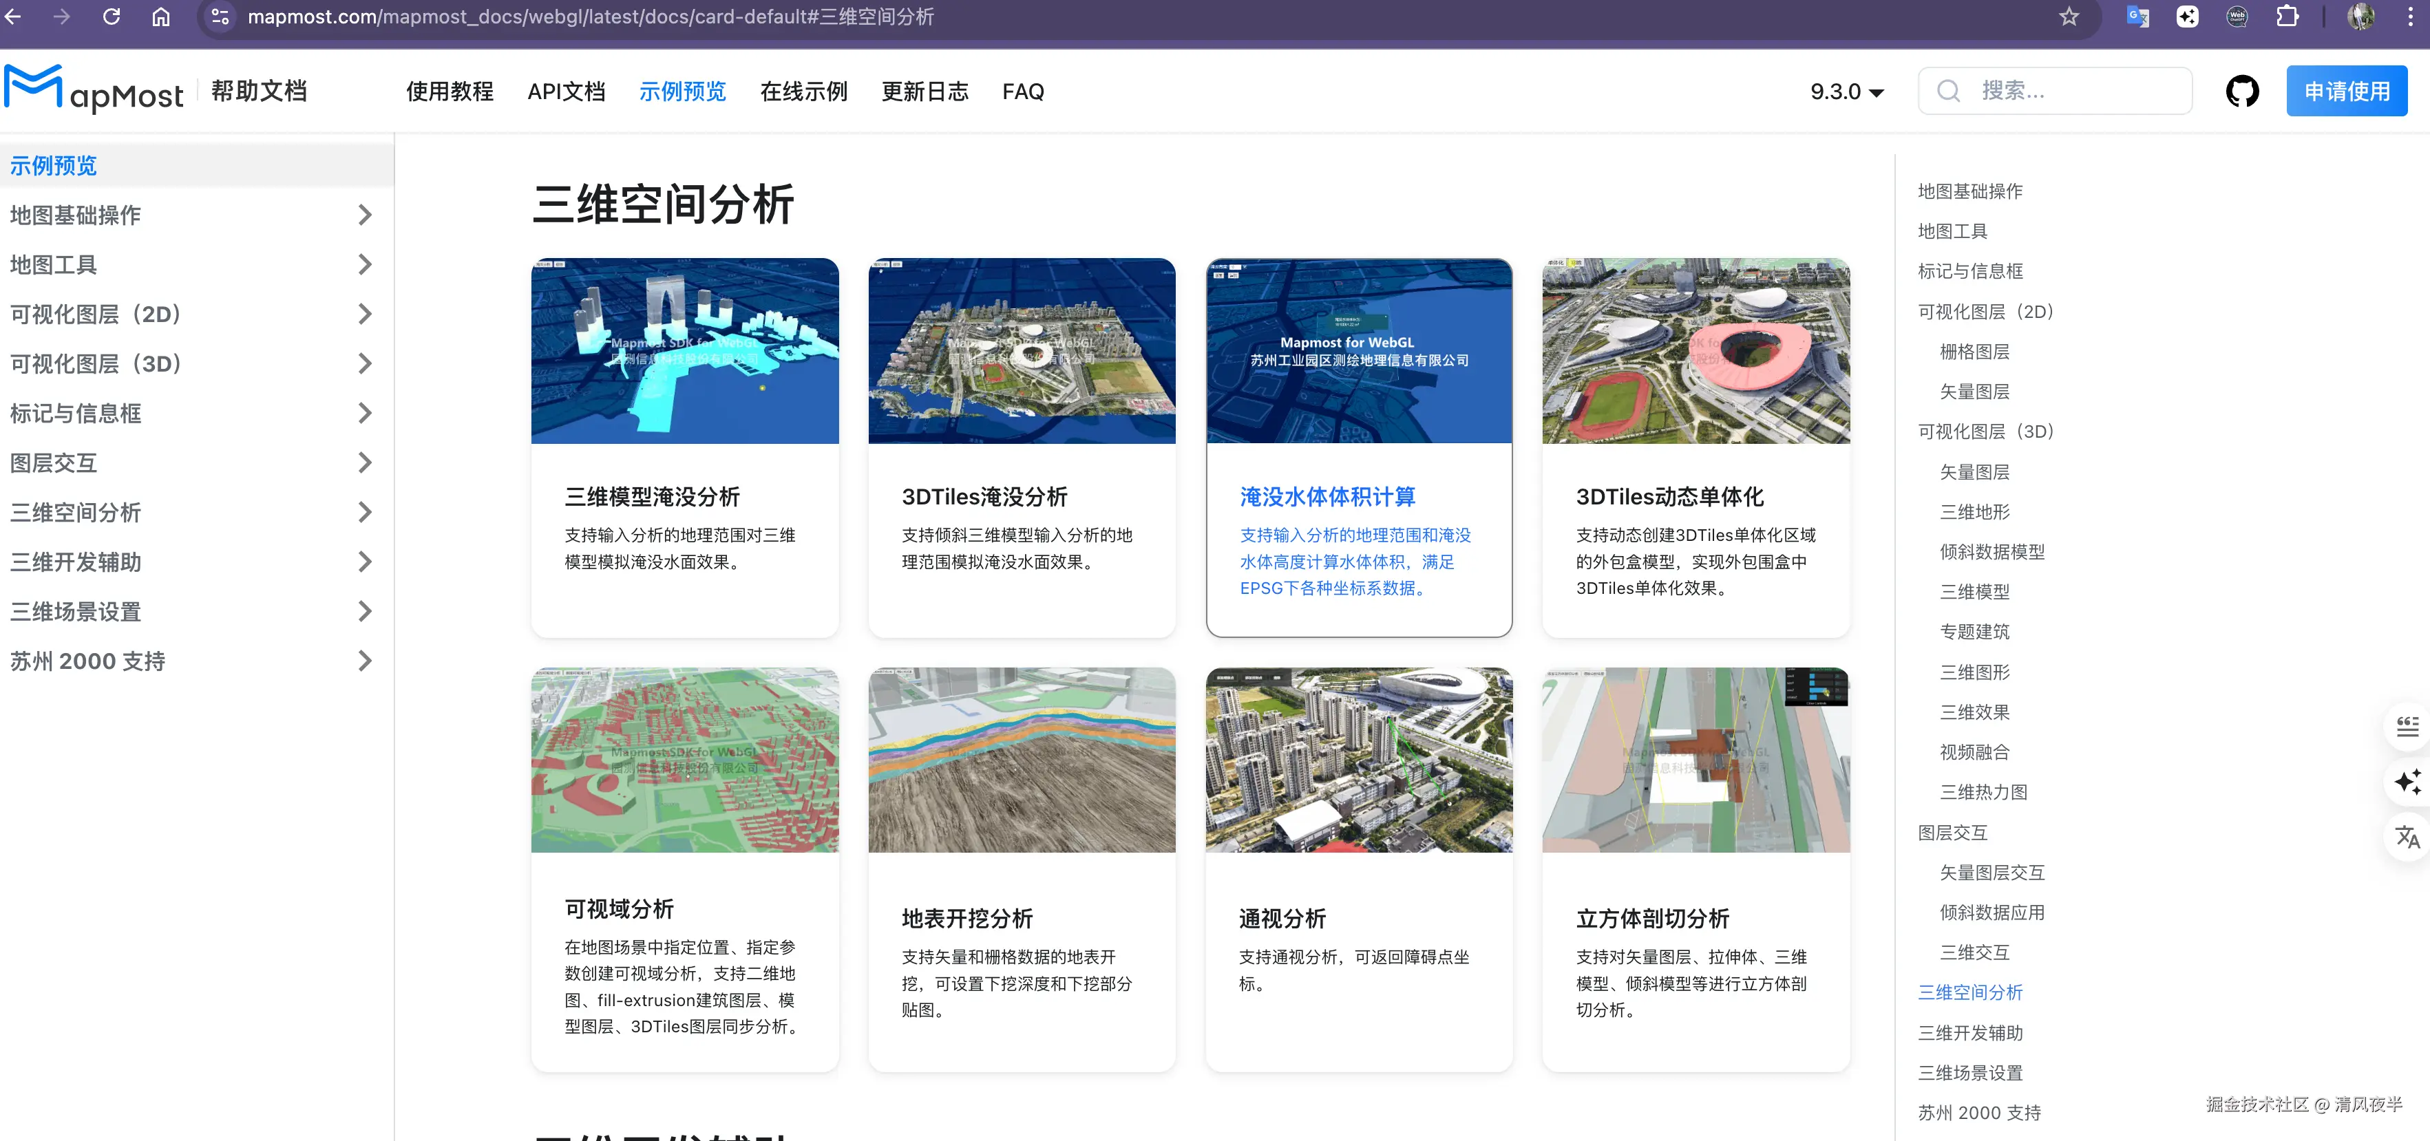Expand 地图基础操作 sidebar section
The height and width of the screenshot is (1141, 2430).
click(x=365, y=215)
